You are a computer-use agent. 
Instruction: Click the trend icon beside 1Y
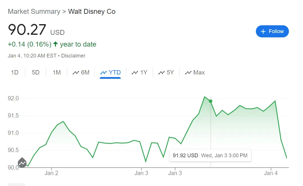point(135,73)
